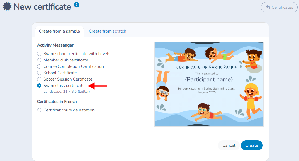Click the info icon beside New certificate
This screenshot has height=161, width=299.
pyautogui.click(x=77, y=5)
